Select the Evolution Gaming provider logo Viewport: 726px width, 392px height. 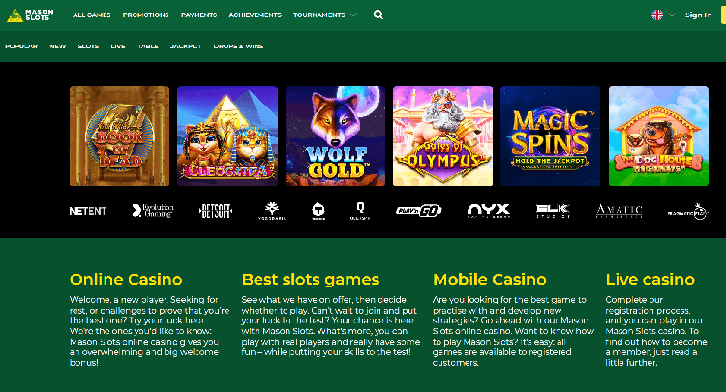click(x=153, y=211)
